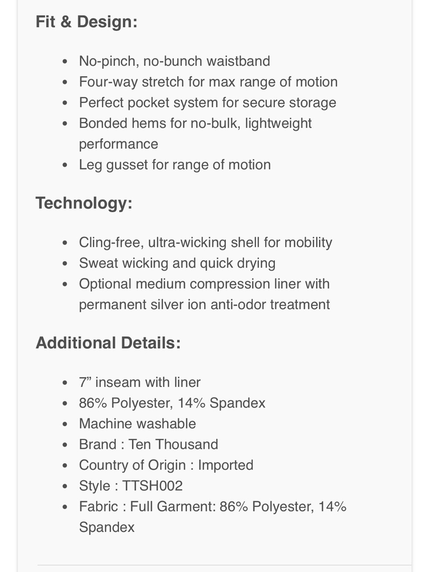Viewport: 429px width, 572px height.
Task: Select the first 86% Polyester, 14% Spandex line
Action: tap(172, 403)
